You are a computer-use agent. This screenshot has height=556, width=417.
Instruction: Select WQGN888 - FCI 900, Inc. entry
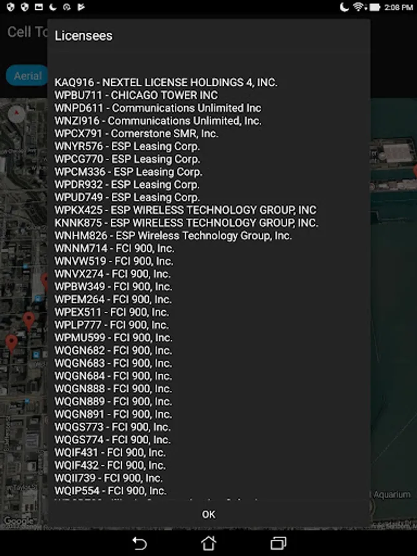pyautogui.click(x=114, y=389)
